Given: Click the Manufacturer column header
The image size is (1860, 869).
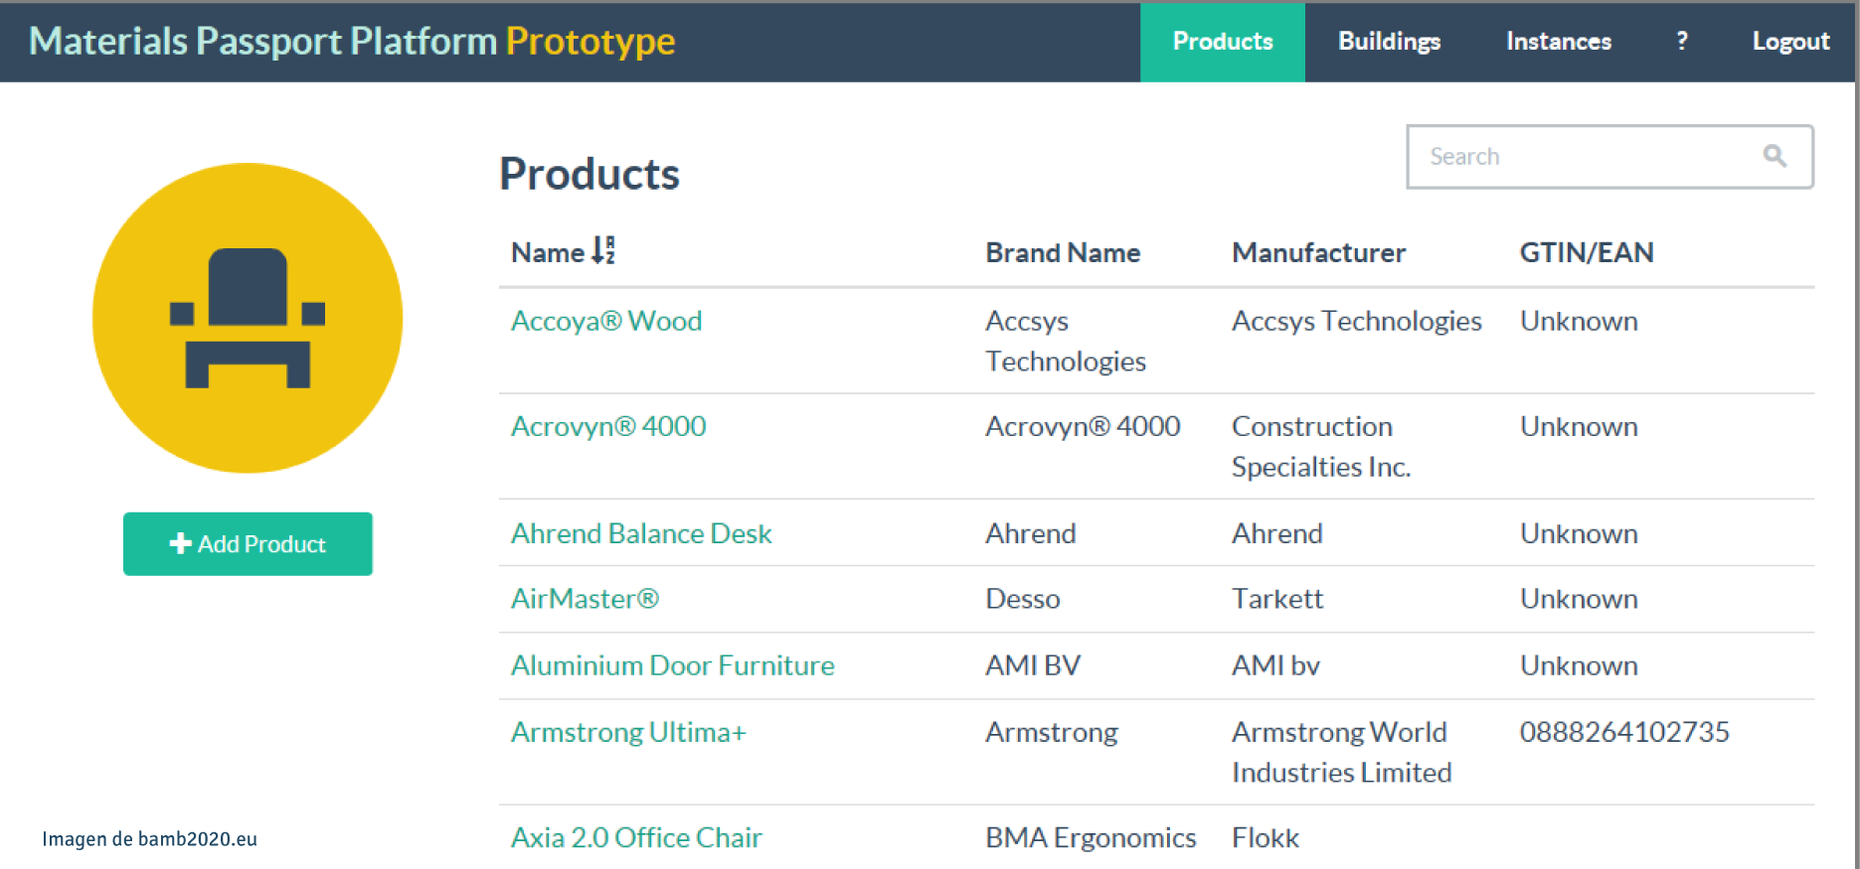Looking at the screenshot, I should tap(1318, 252).
